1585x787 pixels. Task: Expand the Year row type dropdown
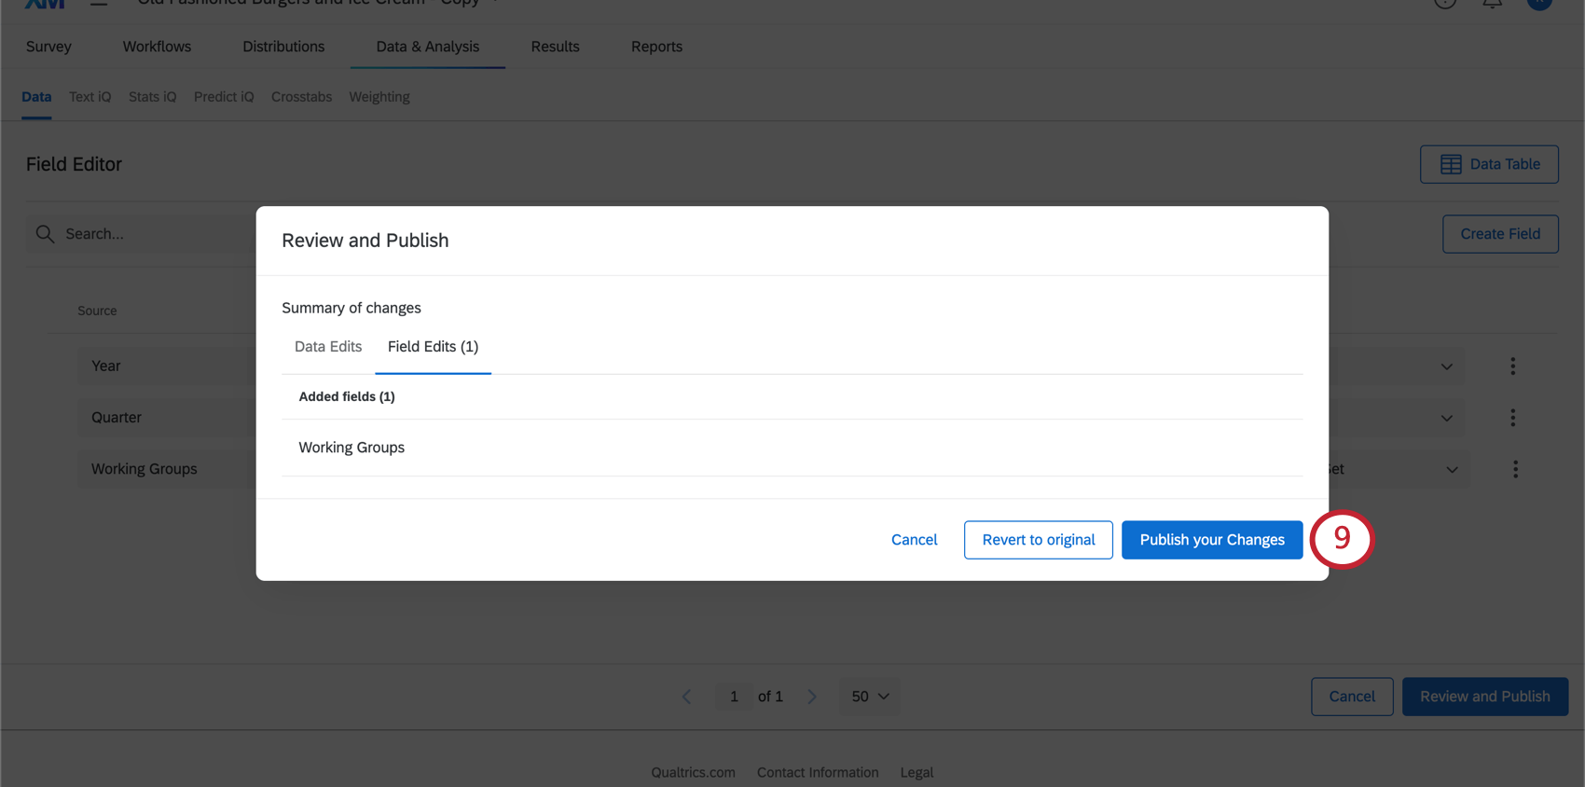click(x=1446, y=366)
